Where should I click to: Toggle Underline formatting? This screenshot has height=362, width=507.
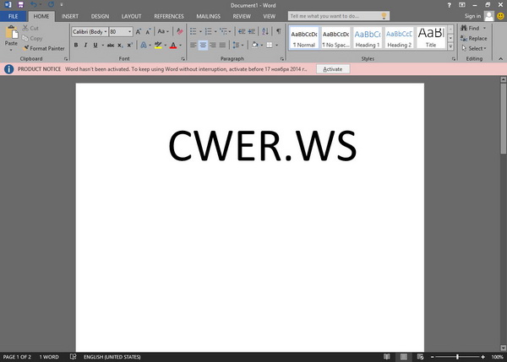tap(95, 46)
